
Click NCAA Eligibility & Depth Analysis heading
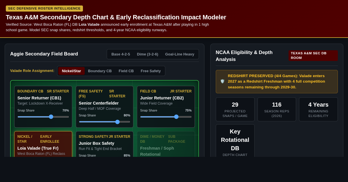(244, 56)
